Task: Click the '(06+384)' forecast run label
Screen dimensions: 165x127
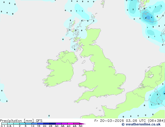Action: coord(156,121)
